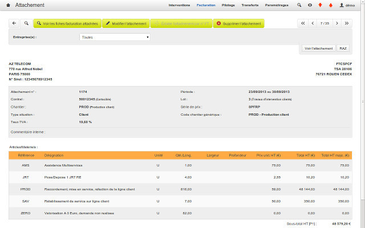Click the 19,60 % TVA rate value
Image resolution: width=365 pixels, height=228 pixels.
point(86,122)
